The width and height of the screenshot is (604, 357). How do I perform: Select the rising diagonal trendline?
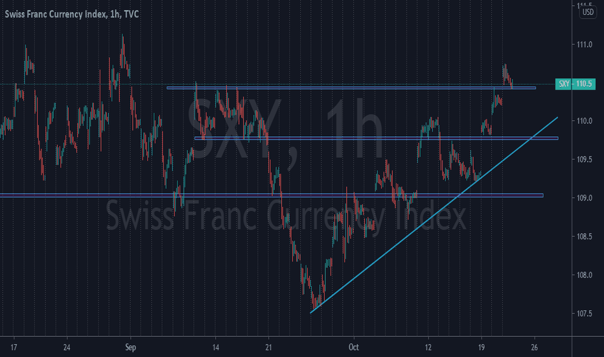click(434, 215)
